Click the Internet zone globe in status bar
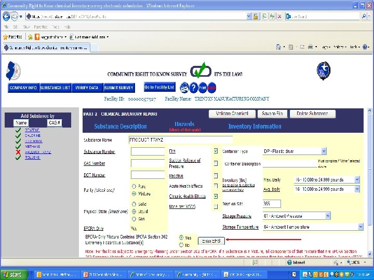The height and width of the screenshot is (280, 374). pyautogui.click(x=289, y=262)
